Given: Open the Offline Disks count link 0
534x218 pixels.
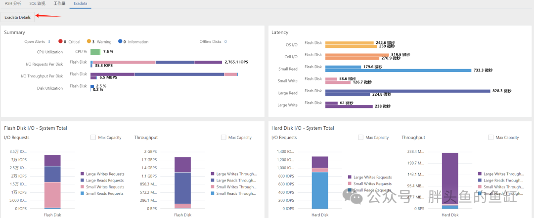Looking at the screenshot, I should pos(225,42).
